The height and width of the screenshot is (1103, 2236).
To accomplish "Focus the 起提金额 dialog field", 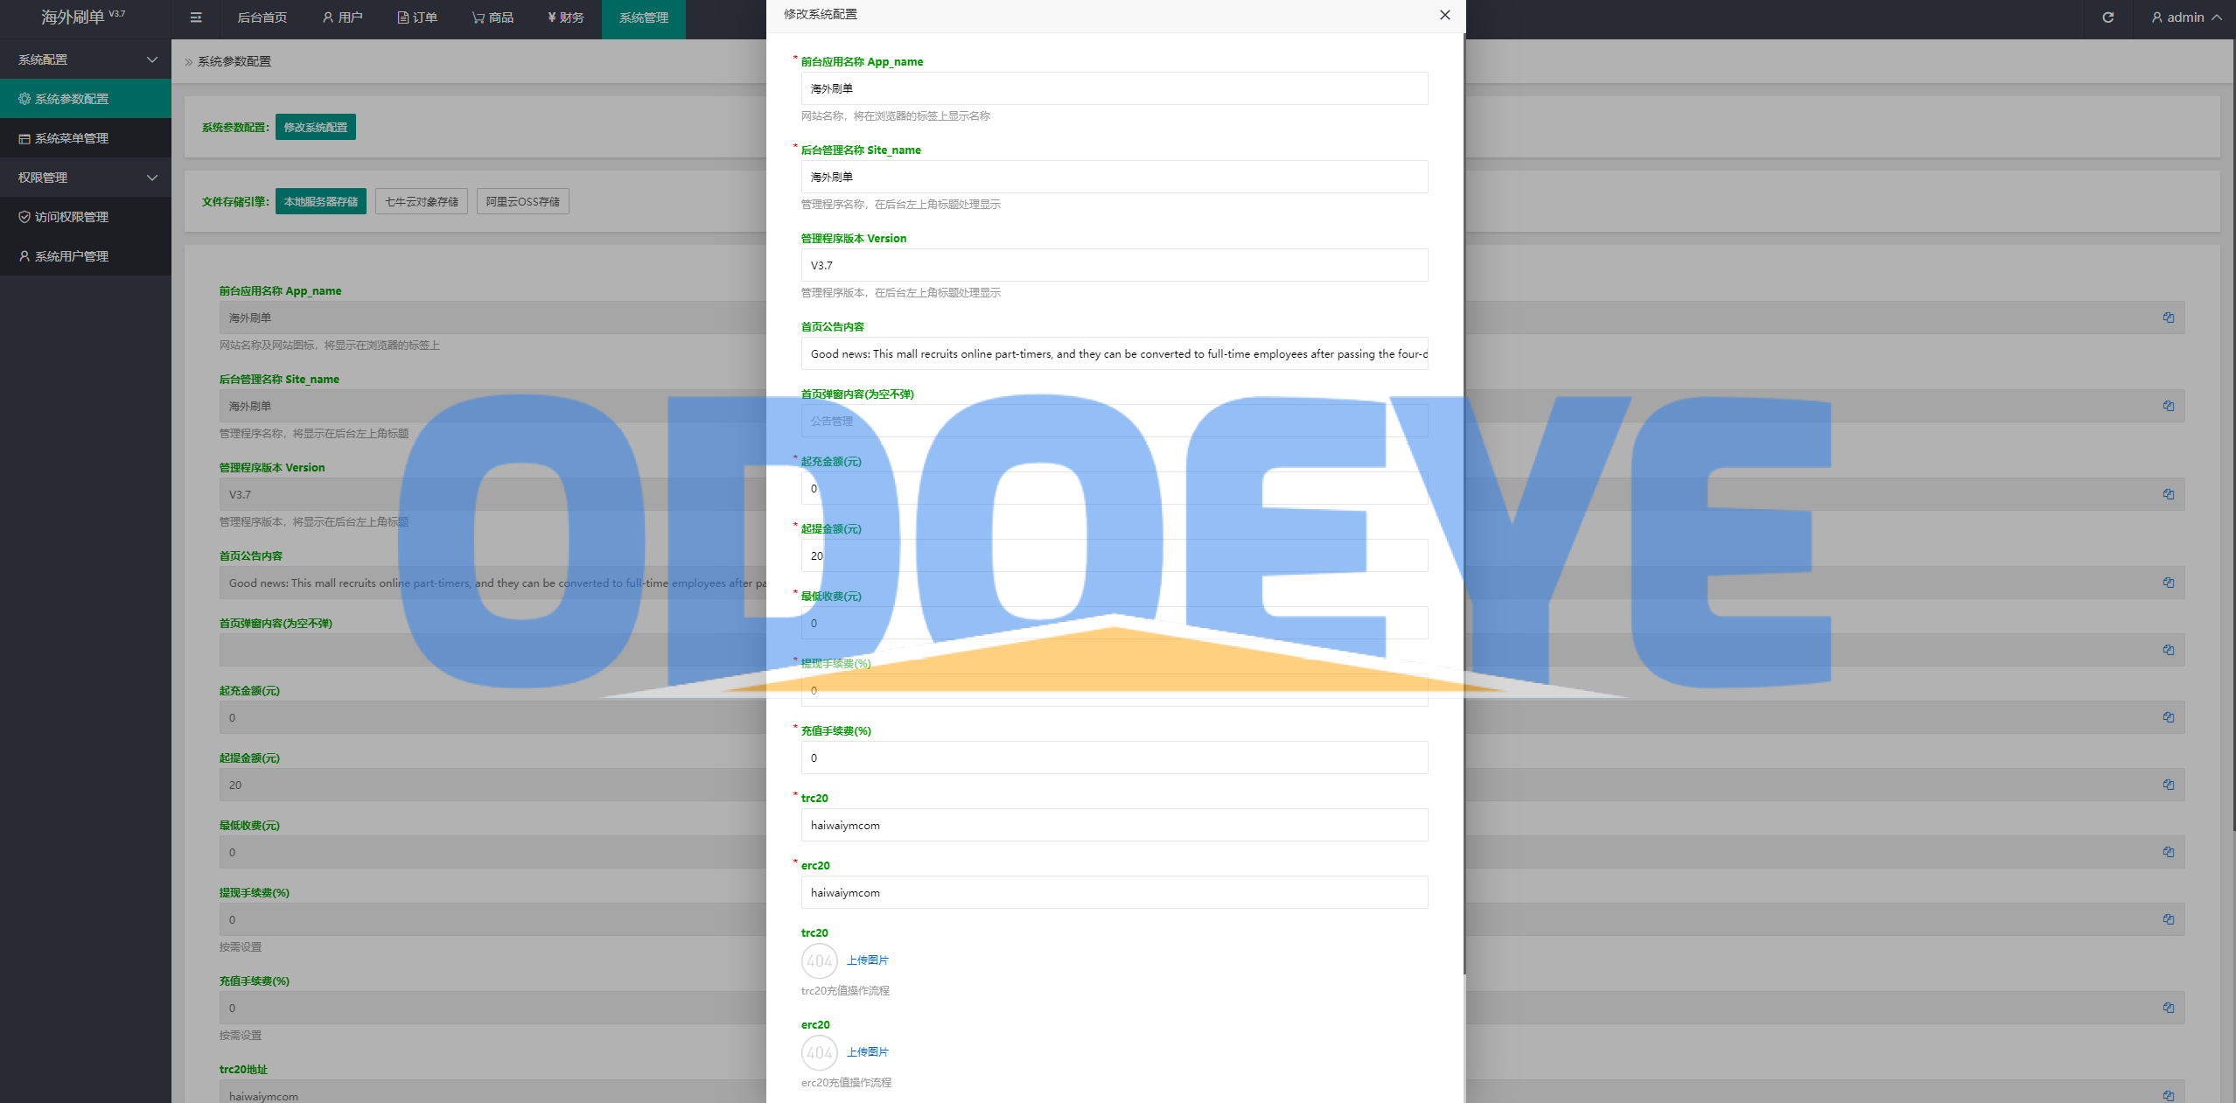I will (1115, 555).
